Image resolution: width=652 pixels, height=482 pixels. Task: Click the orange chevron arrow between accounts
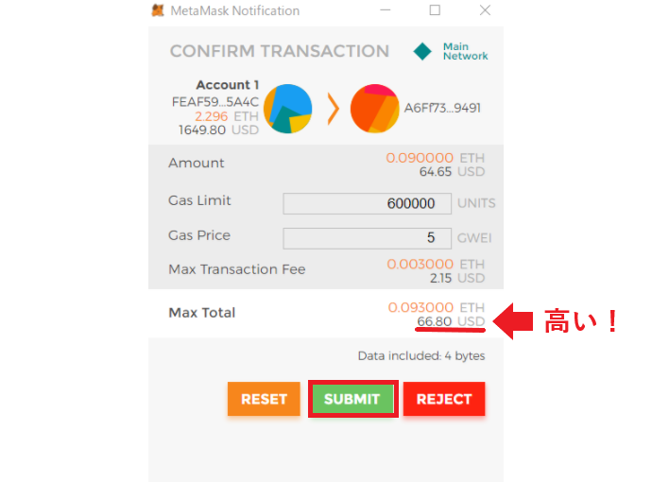333,109
